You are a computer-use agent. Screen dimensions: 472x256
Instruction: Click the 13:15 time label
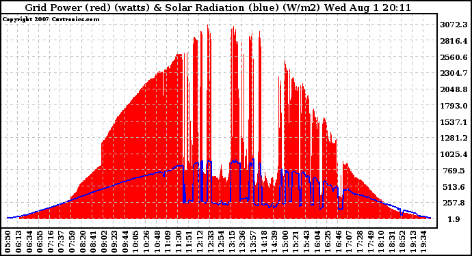coord(232,242)
